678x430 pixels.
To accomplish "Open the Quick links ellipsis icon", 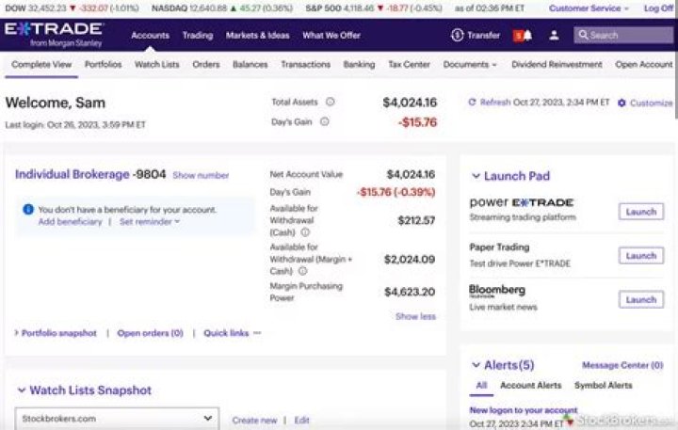I will [x=257, y=333].
